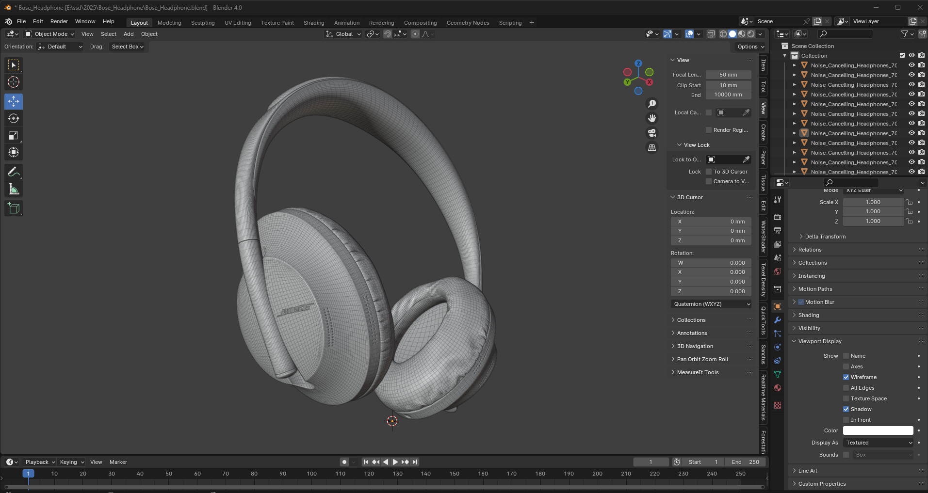The image size is (928, 493).
Task: Open the Drag Select Box dropdown
Action: point(128,47)
